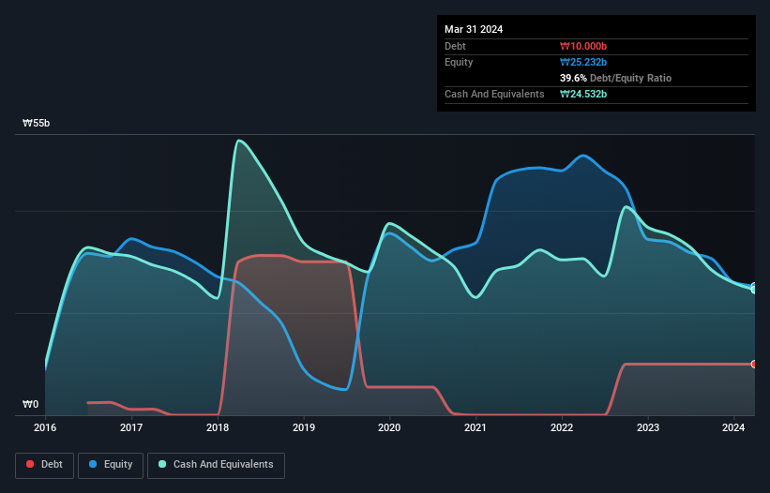Select the 2021 x-axis label
The width and height of the screenshot is (770, 493).
476,427
